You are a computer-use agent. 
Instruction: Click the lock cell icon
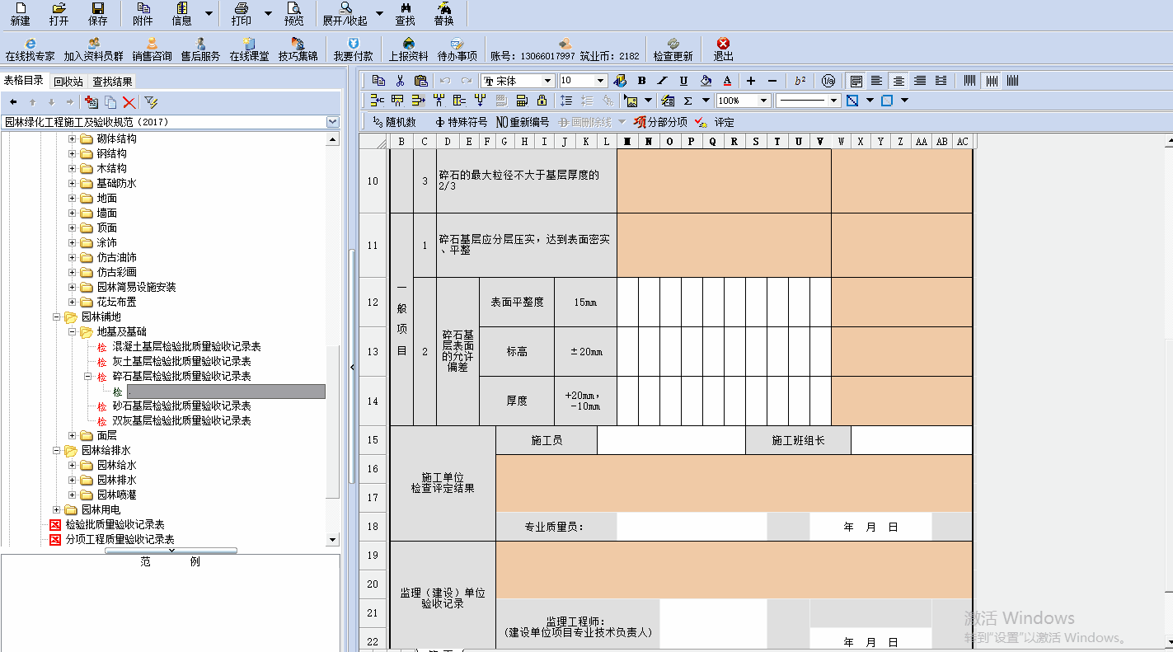coord(542,101)
